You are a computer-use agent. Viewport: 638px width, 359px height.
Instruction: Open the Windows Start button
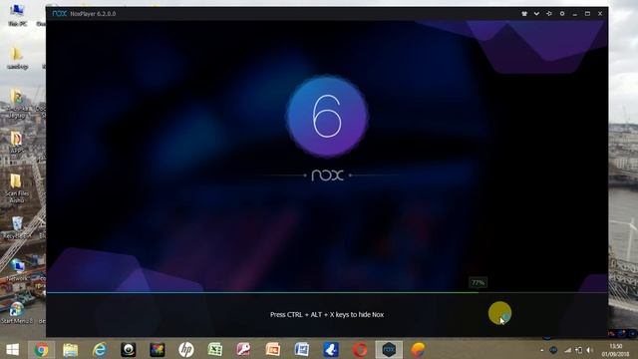click(x=13, y=350)
